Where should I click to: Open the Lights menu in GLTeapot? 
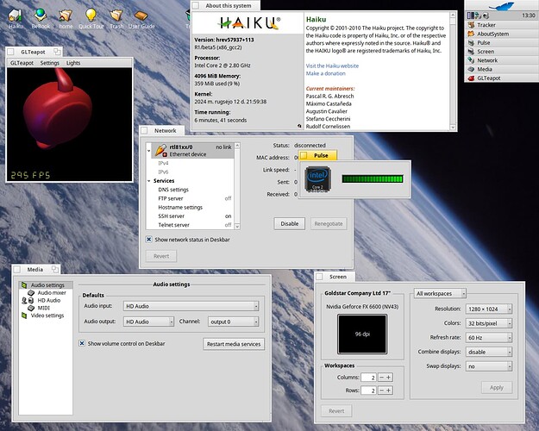[x=74, y=63]
